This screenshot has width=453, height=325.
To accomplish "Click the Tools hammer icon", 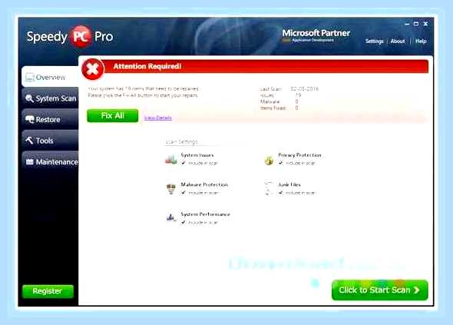I will [x=29, y=141].
